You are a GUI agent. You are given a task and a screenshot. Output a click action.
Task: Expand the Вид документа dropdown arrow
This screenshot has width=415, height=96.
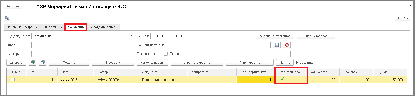126,36
